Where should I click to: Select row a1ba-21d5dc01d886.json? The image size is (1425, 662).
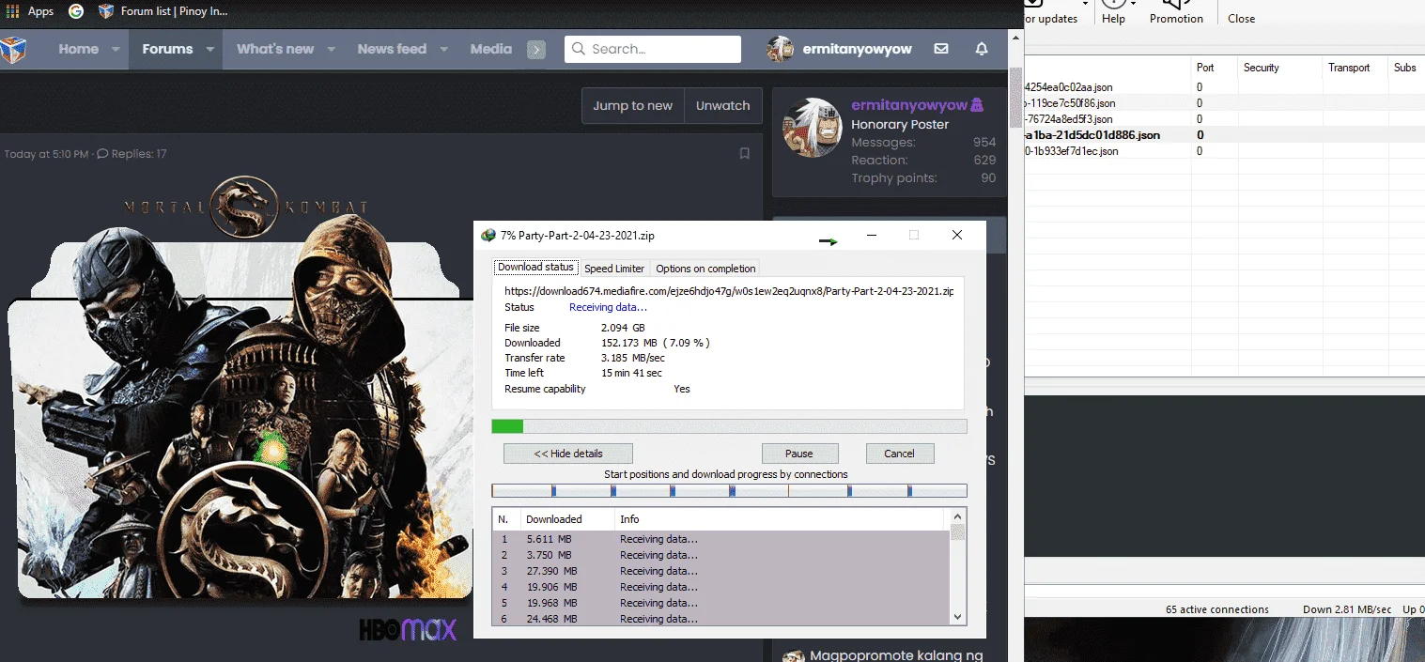click(x=1224, y=135)
